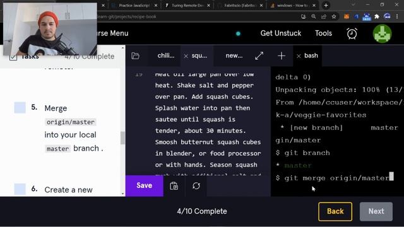
Task: Toggle the Tasks header checkbox
Action: point(13,57)
